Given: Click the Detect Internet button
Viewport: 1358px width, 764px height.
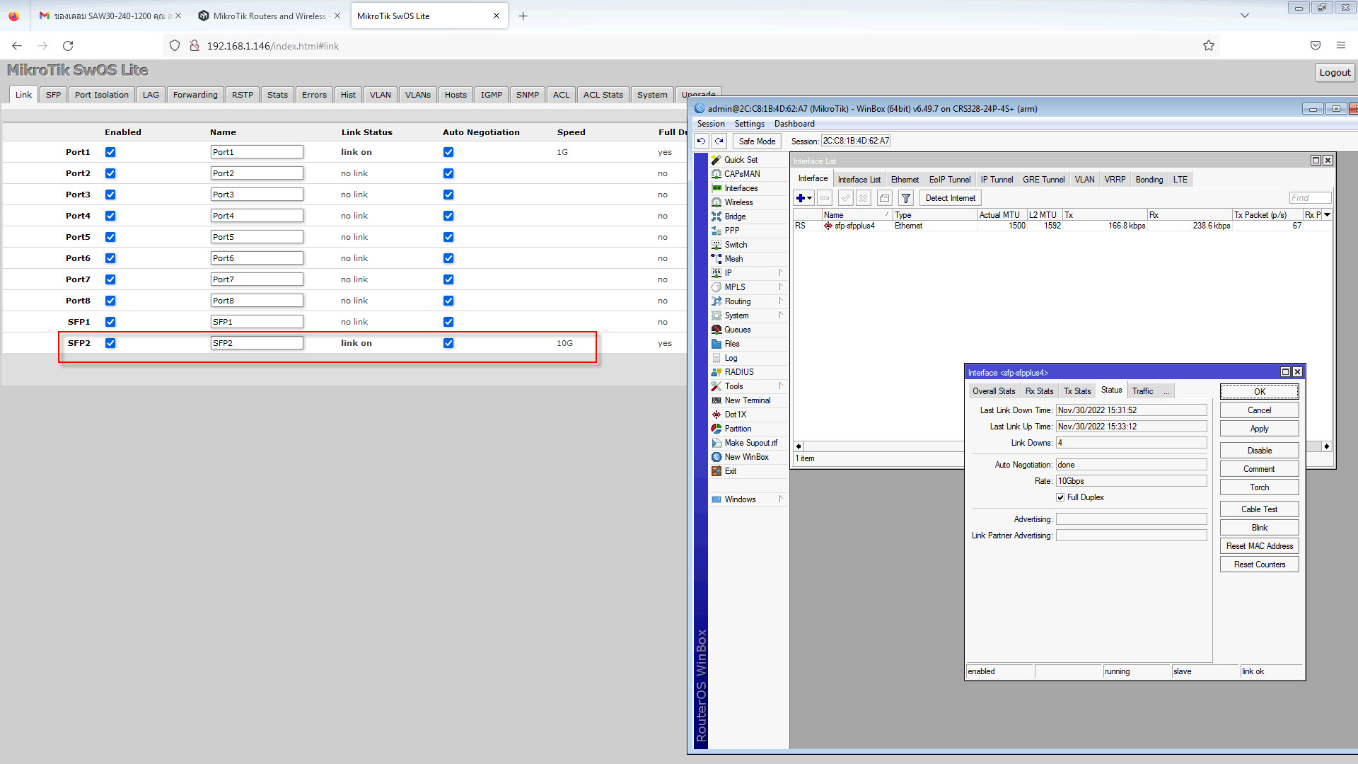Looking at the screenshot, I should coord(950,198).
